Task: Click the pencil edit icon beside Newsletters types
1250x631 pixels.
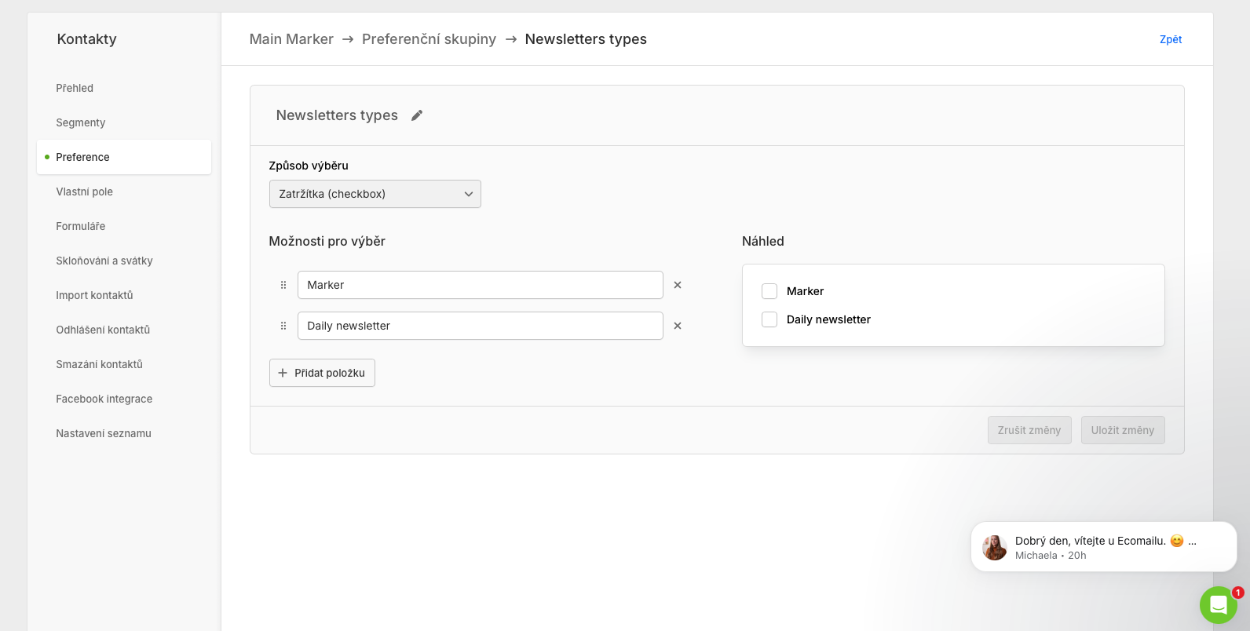Action: click(417, 115)
